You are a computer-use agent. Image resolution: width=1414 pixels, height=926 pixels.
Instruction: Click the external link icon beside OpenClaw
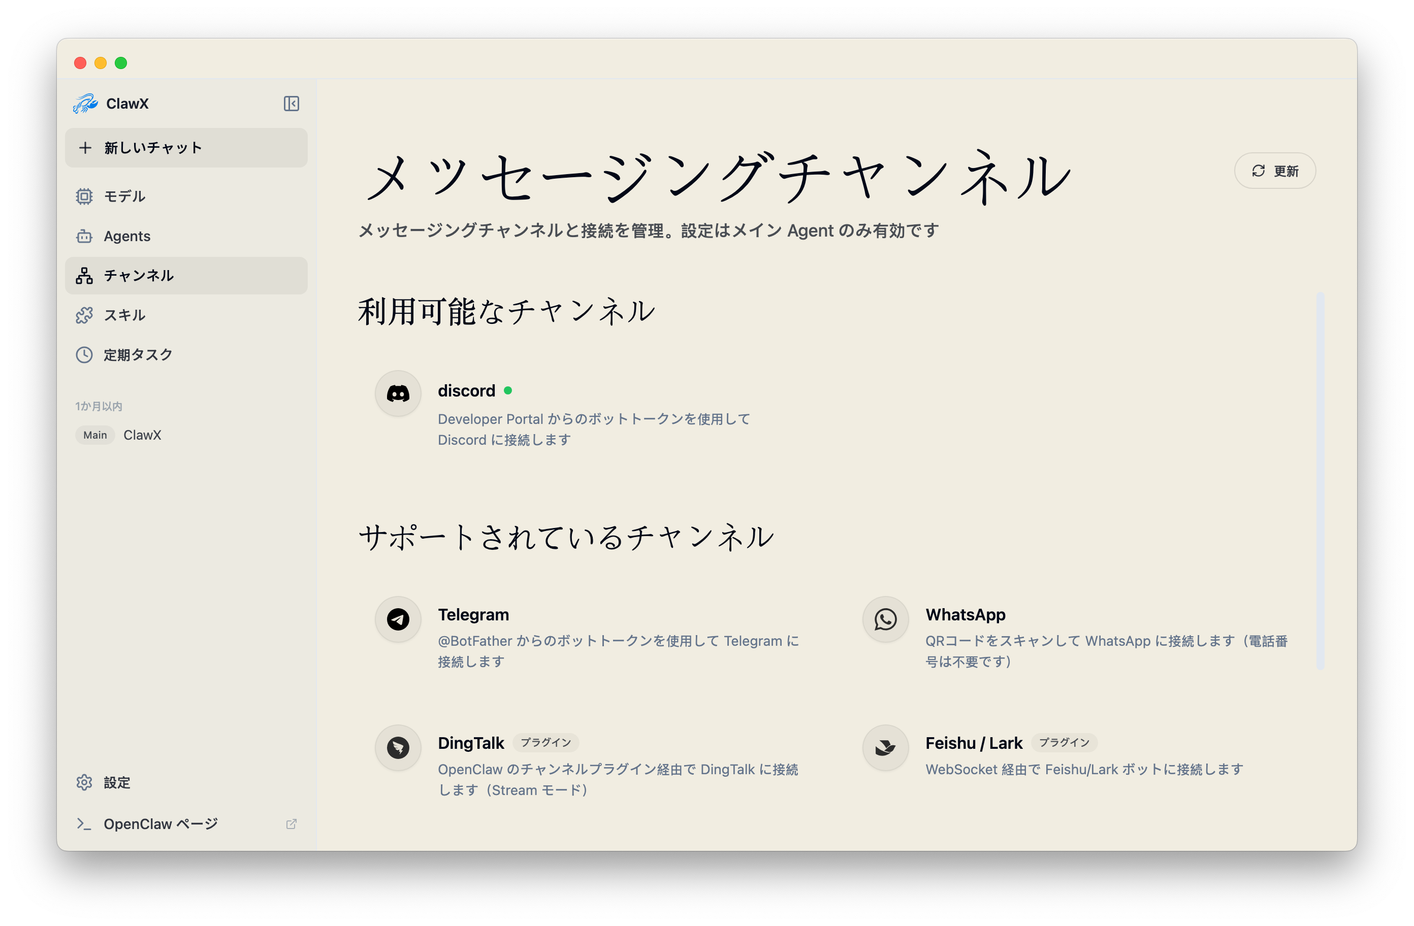(x=291, y=824)
